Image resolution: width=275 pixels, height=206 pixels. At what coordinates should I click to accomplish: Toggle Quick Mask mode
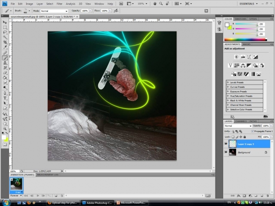(5, 145)
